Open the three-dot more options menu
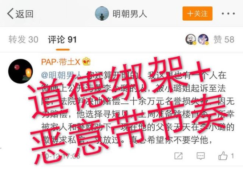 tap(228, 14)
